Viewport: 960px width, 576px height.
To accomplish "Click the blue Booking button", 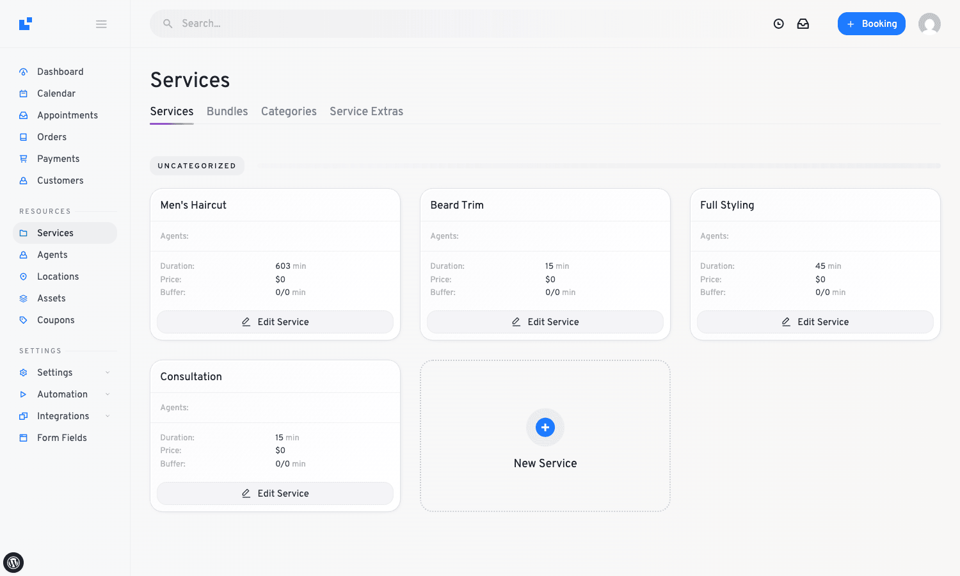I will click(x=871, y=24).
